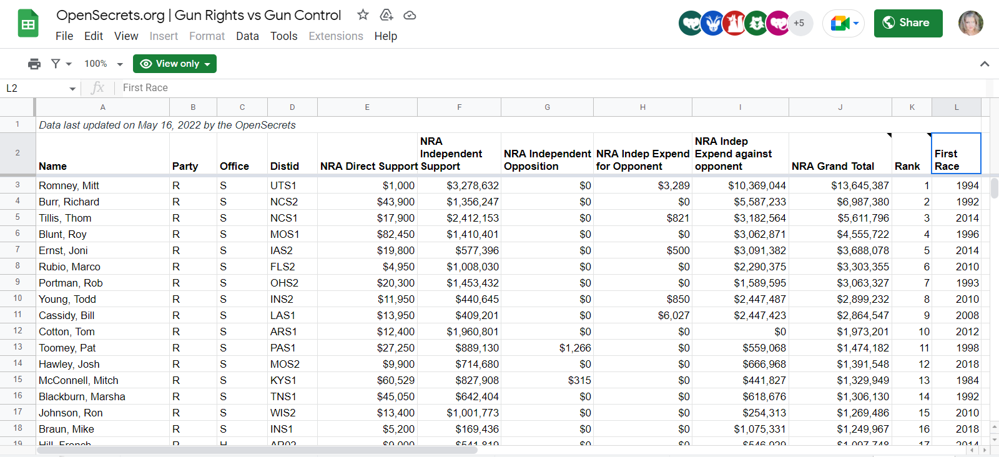
Task: Open the Google account profile picture
Action: click(971, 23)
